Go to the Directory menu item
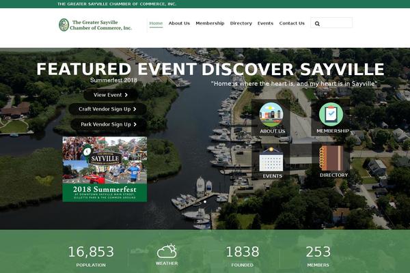 pyautogui.click(x=241, y=23)
